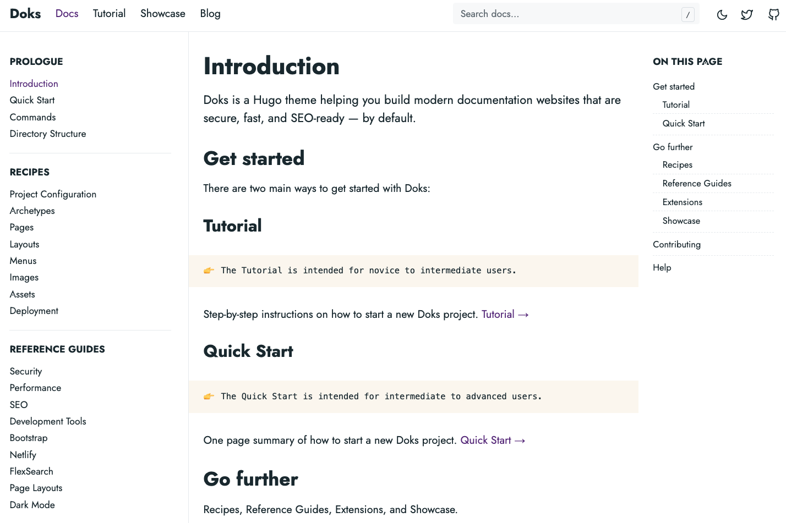Image resolution: width=786 pixels, height=523 pixels.
Task: Click the Quick Start section heading in the content
Action: click(x=248, y=351)
